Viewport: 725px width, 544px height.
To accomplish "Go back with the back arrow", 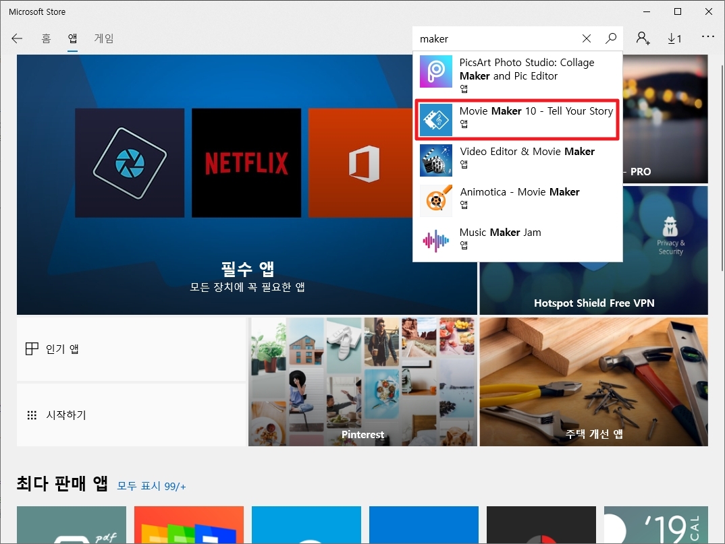I will point(17,38).
